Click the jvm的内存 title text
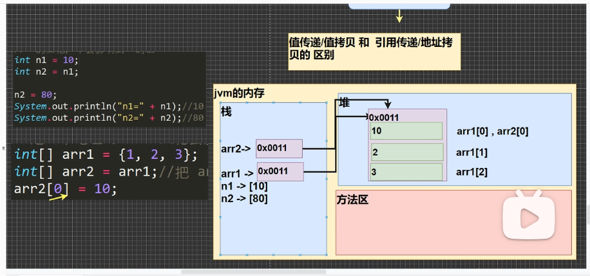 tap(239, 93)
